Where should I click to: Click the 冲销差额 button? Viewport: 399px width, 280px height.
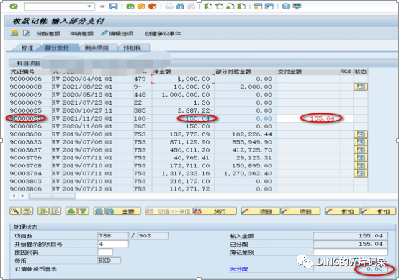click(81, 34)
